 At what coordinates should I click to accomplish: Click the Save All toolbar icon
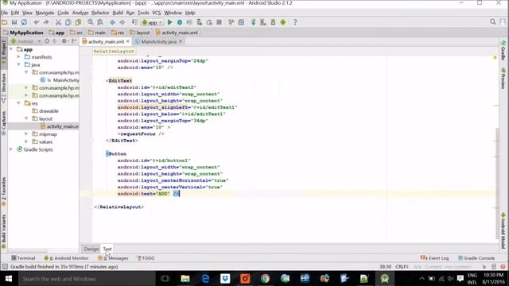(14, 22)
